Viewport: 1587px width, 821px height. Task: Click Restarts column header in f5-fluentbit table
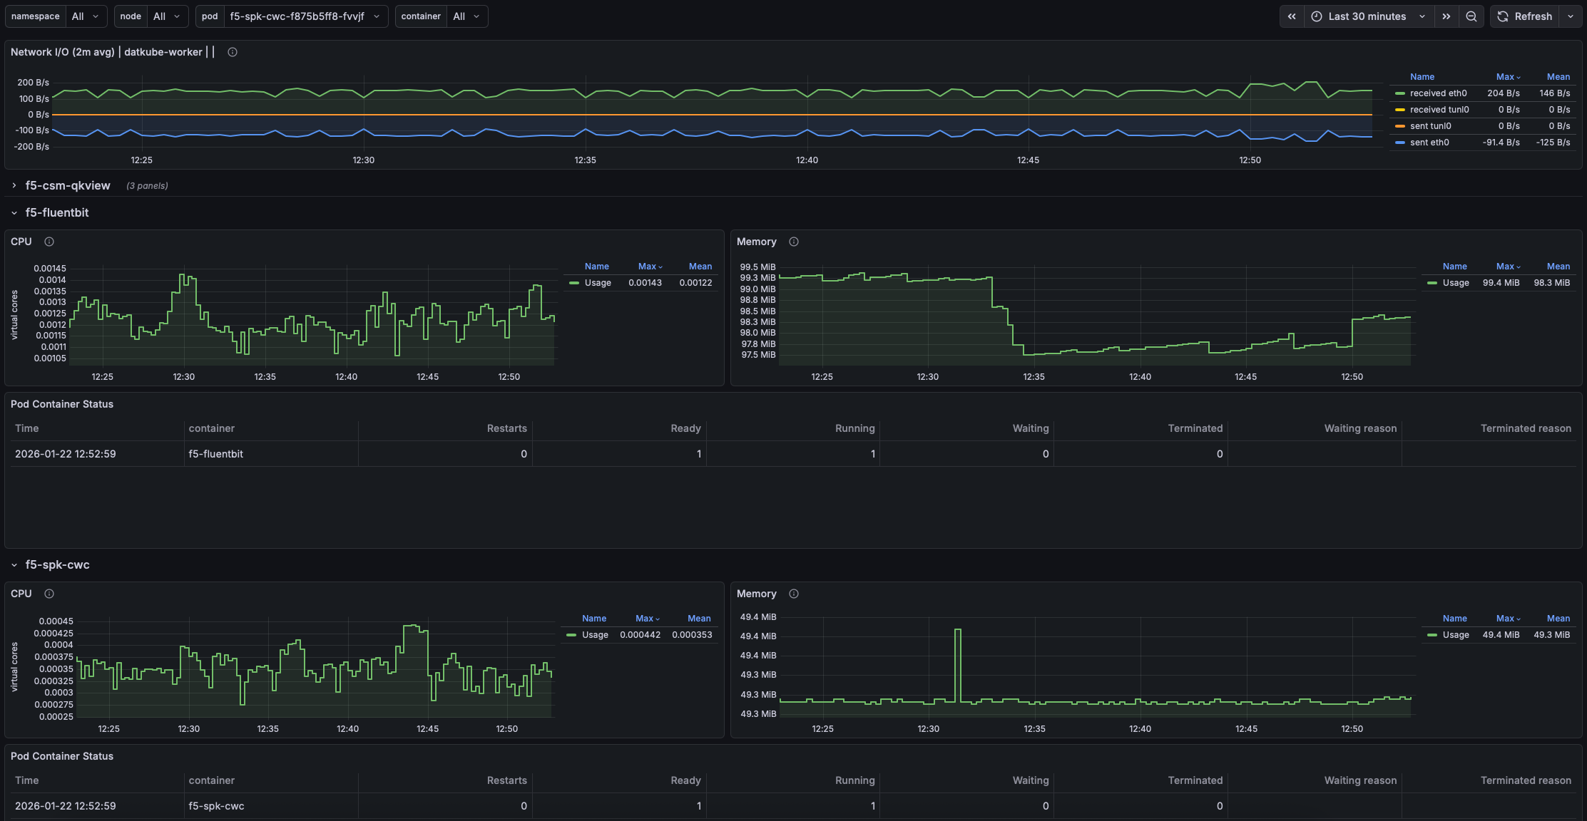(506, 428)
